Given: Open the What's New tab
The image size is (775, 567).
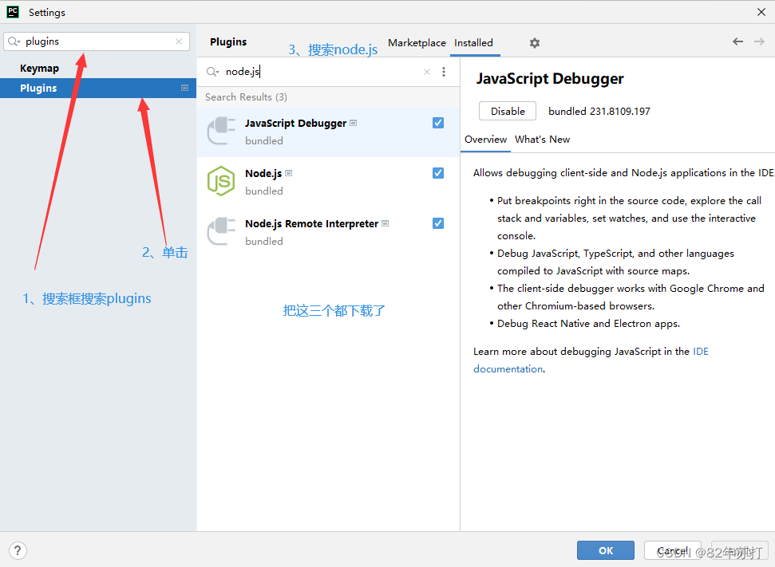Looking at the screenshot, I should (x=542, y=140).
